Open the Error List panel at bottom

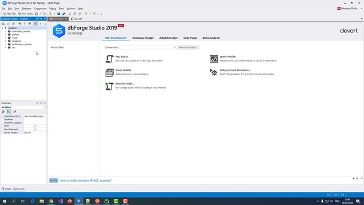(19, 189)
